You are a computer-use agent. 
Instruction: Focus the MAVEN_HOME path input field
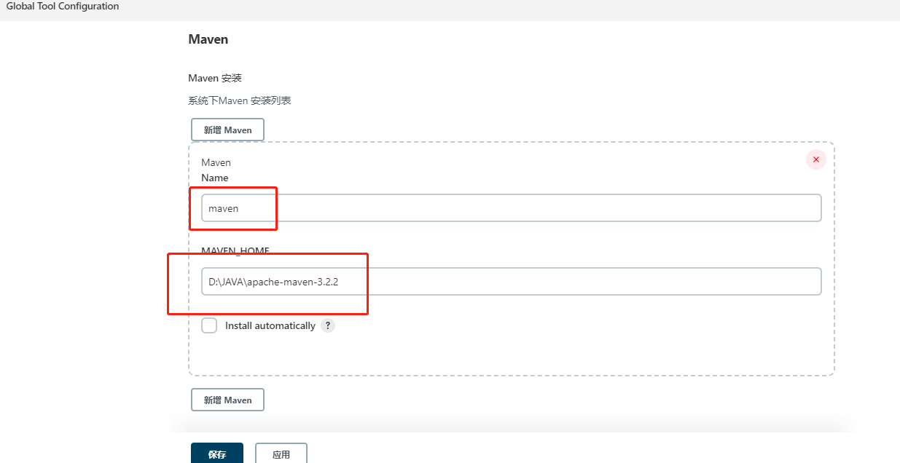click(512, 281)
